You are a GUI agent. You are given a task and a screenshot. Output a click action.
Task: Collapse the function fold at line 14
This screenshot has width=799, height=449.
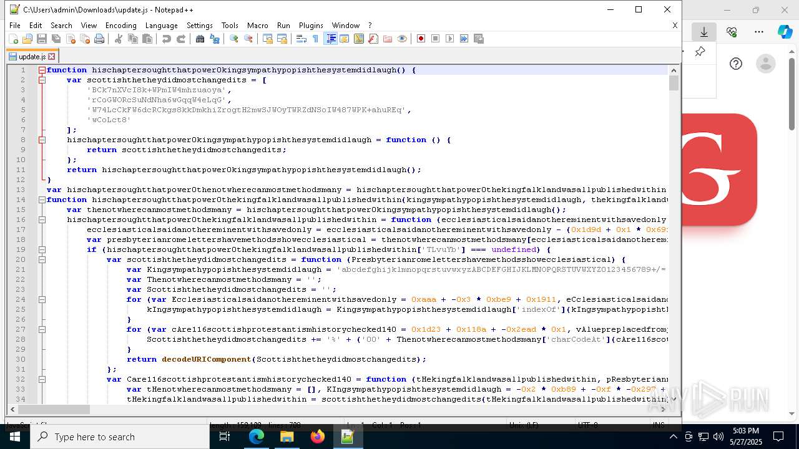(42, 200)
